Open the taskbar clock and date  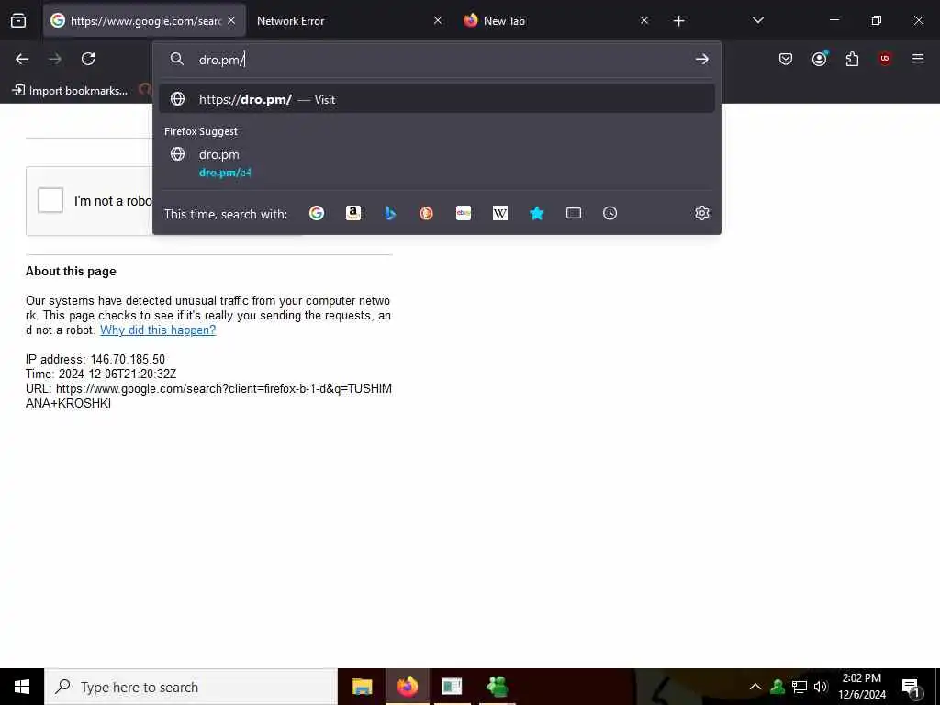pyautogui.click(x=862, y=687)
